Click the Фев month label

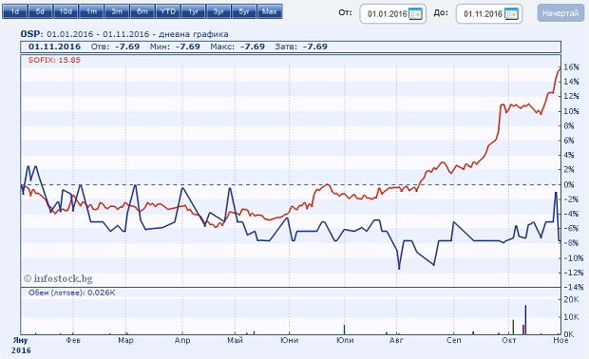click(x=73, y=340)
